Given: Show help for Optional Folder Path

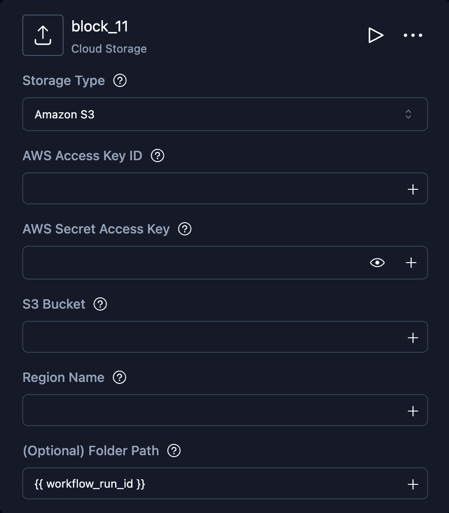Looking at the screenshot, I should click(174, 451).
